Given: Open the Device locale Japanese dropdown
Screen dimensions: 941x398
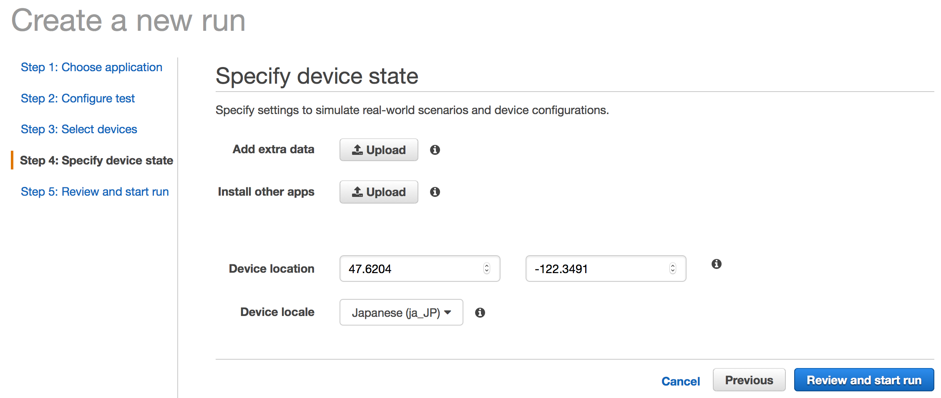Looking at the screenshot, I should tap(400, 313).
